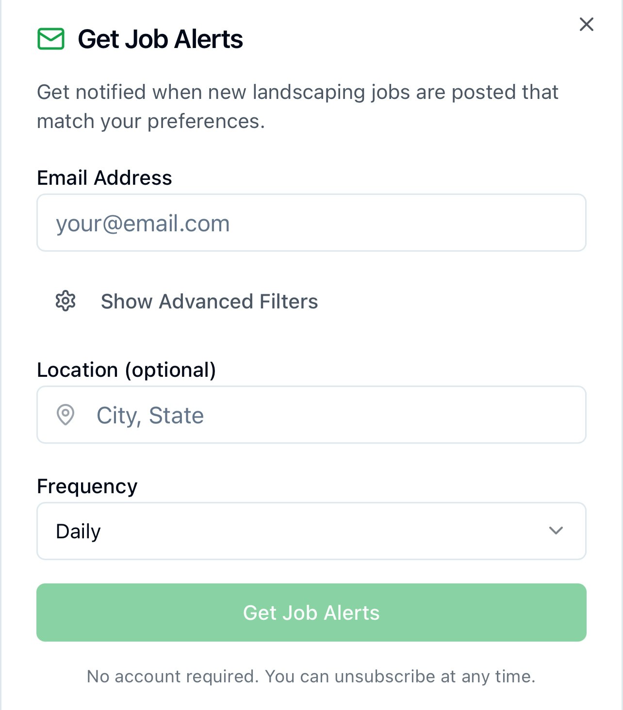Viewport: 623px width, 710px height.
Task: Focus the Email Address input field
Action: pyautogui.click(x=311, y=223)
